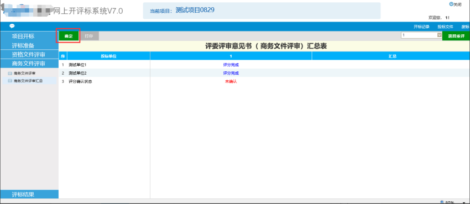Open zoom level dropdown arrow at bottom right
The image size is (470, 204).
[463, 203]
